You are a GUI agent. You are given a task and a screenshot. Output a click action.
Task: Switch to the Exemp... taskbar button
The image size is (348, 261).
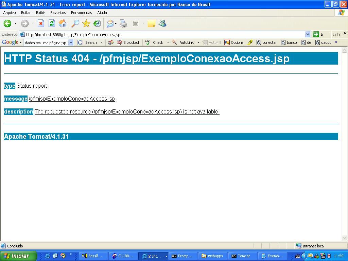(x=273, y=256)
